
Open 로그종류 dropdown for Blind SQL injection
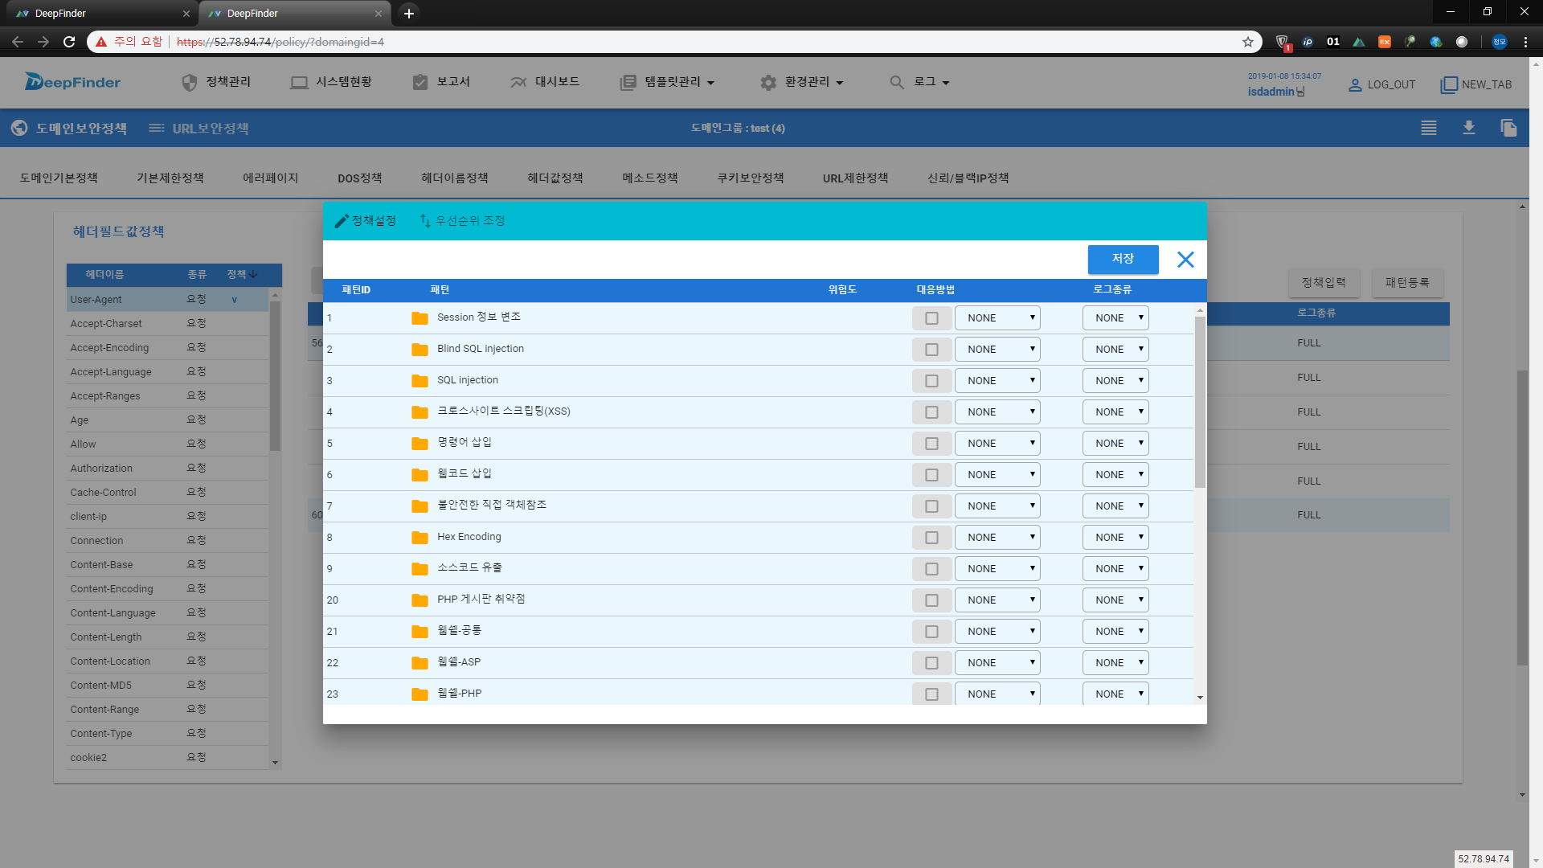click(1115, 350)
